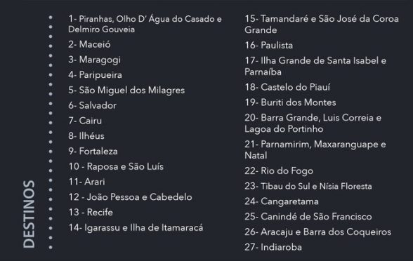
Task: Select the 16- Paulista entry
Action: [268, 45]
